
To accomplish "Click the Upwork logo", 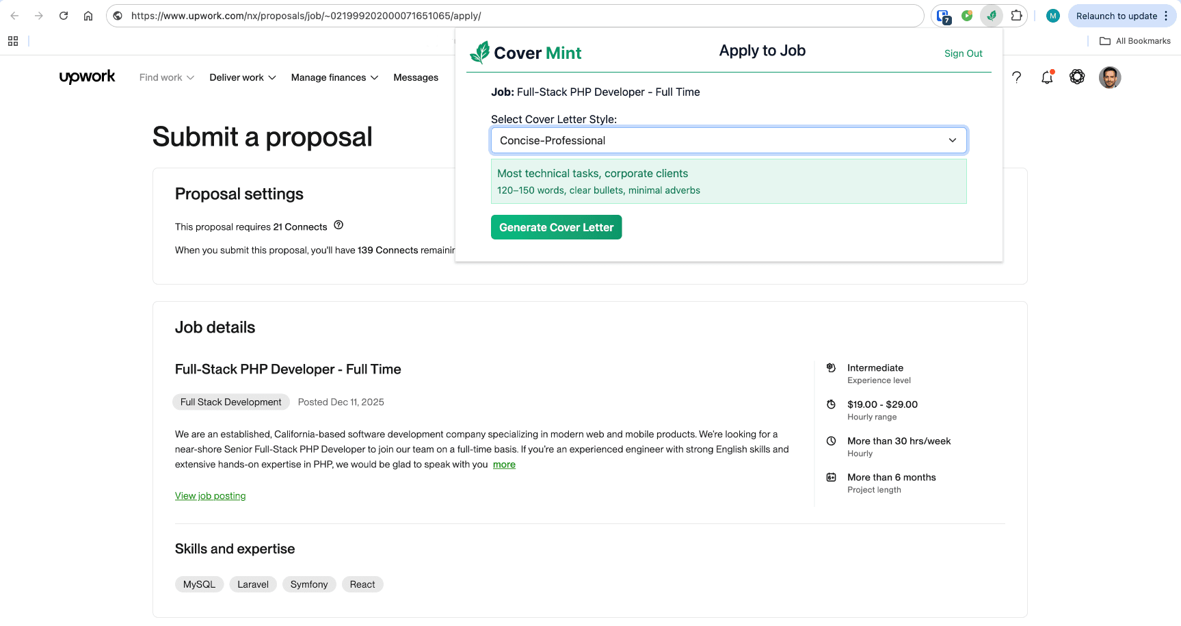I will 87,77.
